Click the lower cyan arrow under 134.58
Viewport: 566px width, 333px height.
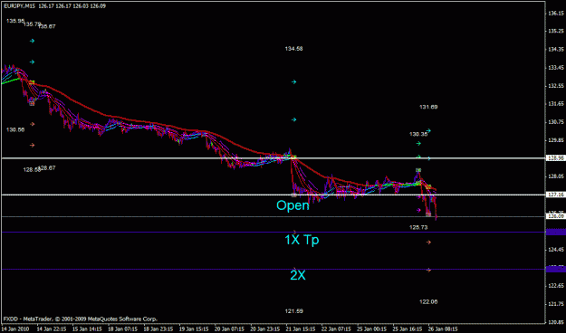pos(293,119)
